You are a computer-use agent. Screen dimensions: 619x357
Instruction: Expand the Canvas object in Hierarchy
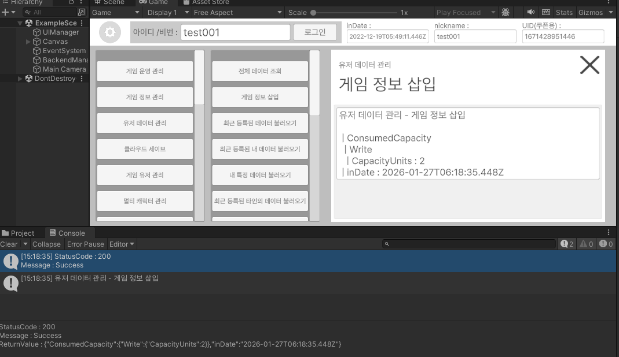click(x=28, y=42)
